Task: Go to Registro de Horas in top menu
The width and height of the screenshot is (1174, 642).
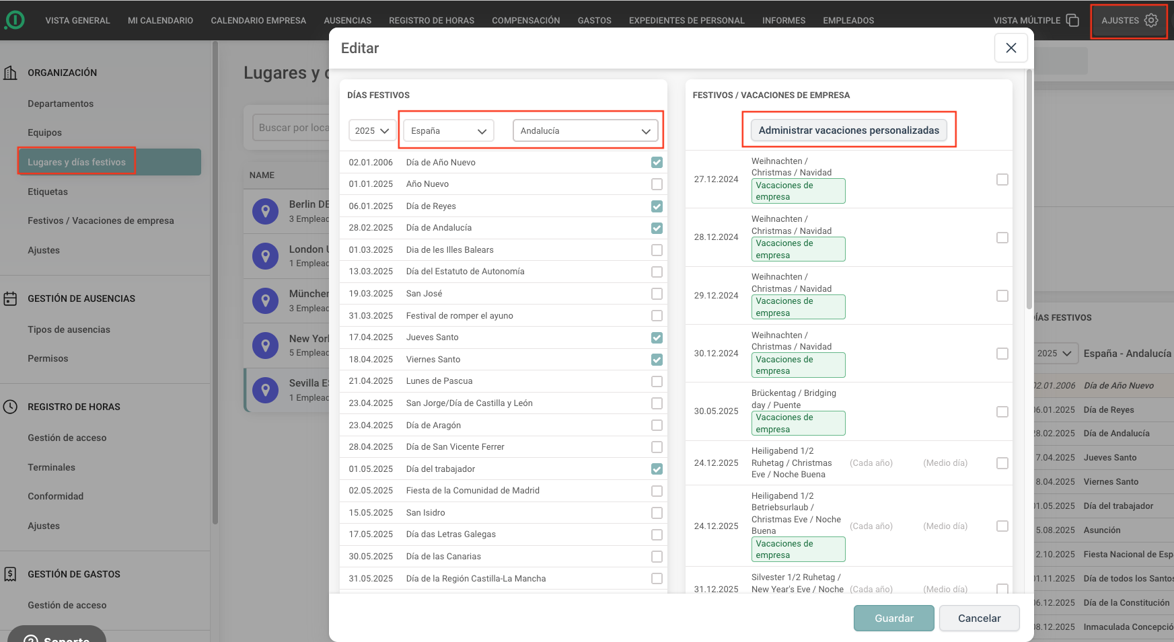Action: point(431,20)
